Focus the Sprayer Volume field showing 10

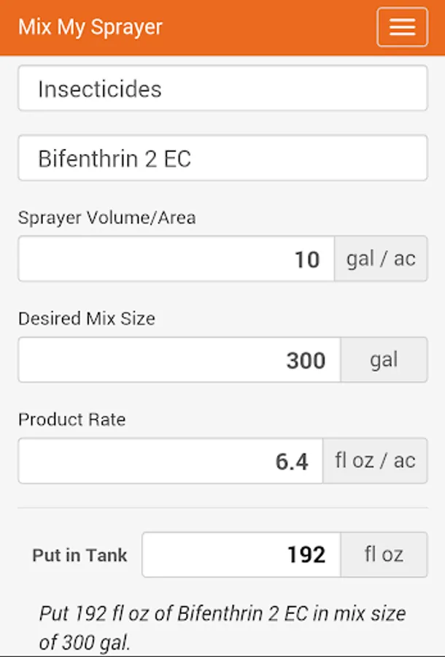177,259
